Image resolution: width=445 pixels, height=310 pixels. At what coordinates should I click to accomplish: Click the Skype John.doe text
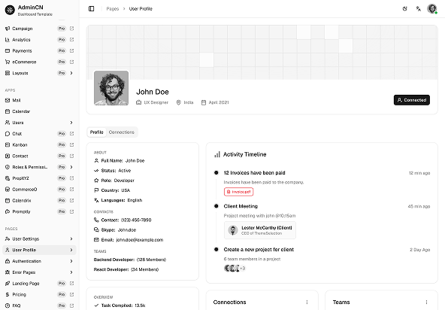(127, 230)
